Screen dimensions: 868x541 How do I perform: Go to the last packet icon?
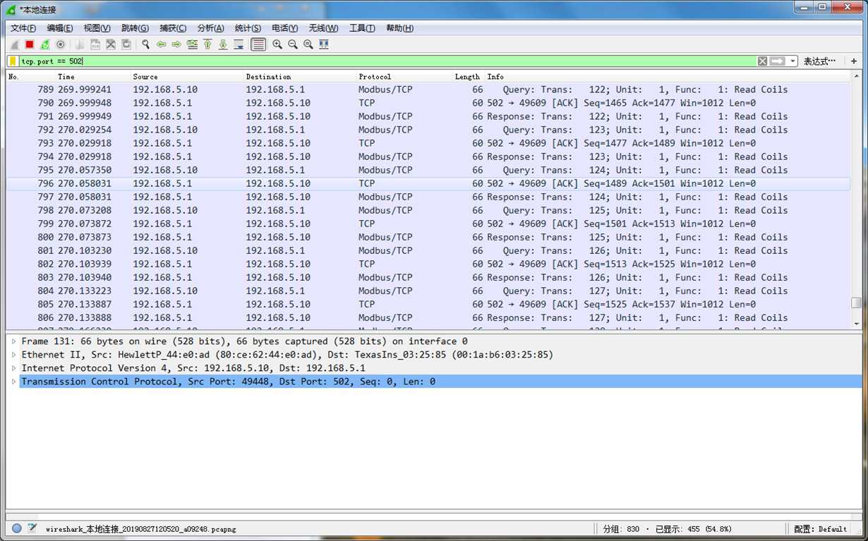point(223,44)
